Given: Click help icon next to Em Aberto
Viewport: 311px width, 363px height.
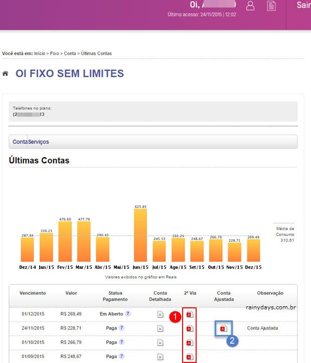Looking at the screenshot, I should click(x=127, y=313).
